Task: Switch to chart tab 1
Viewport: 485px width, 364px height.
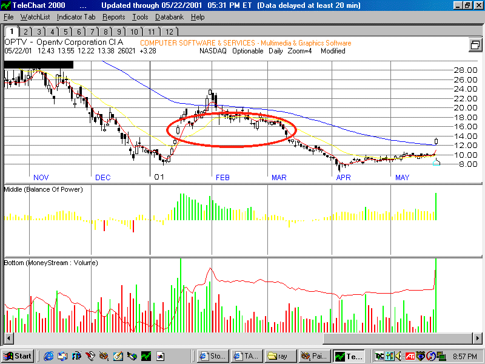Action: pyautogui.click(x=12, y=32)
